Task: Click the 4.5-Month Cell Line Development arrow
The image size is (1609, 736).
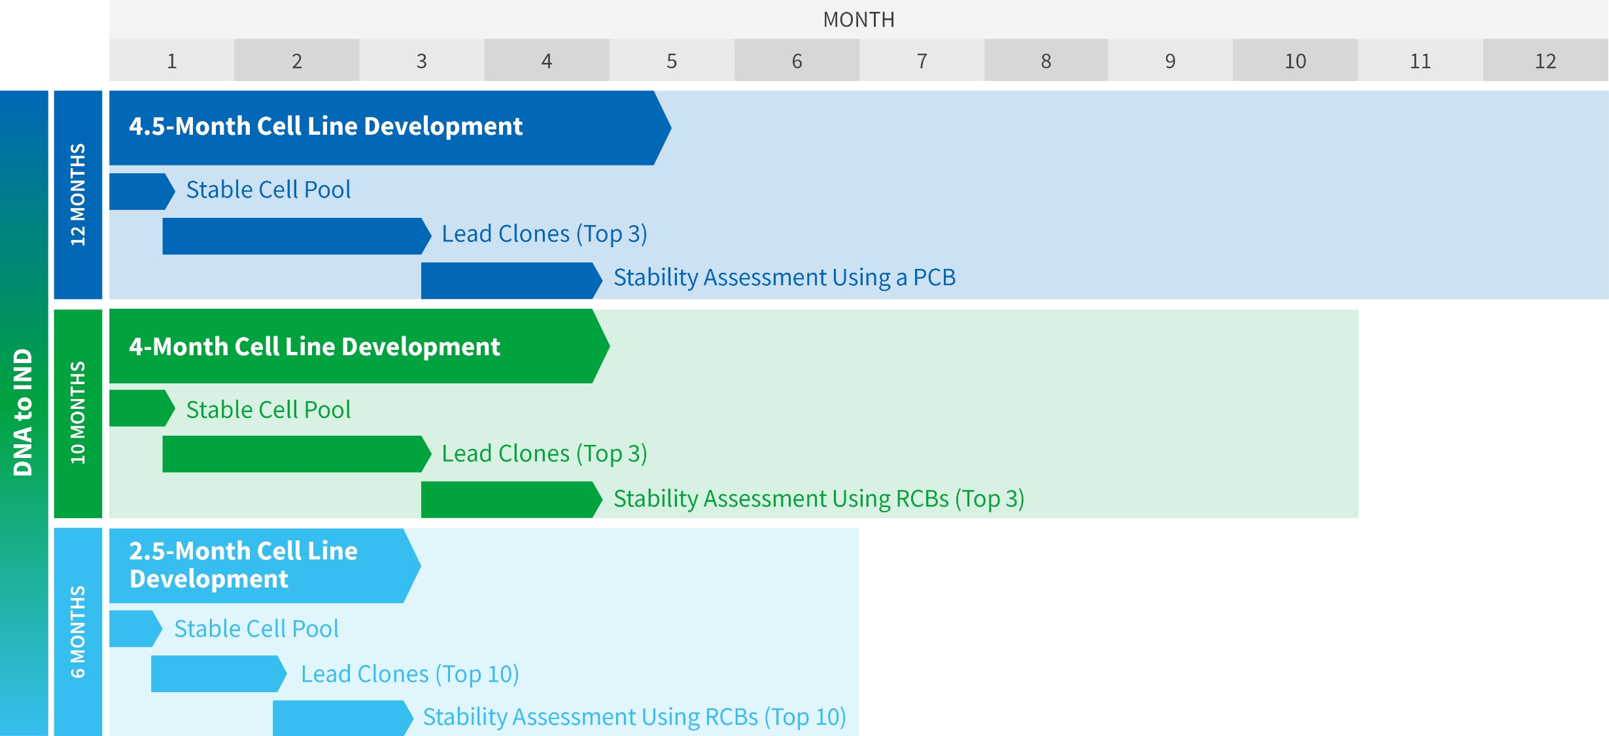Action: (386, 128)
